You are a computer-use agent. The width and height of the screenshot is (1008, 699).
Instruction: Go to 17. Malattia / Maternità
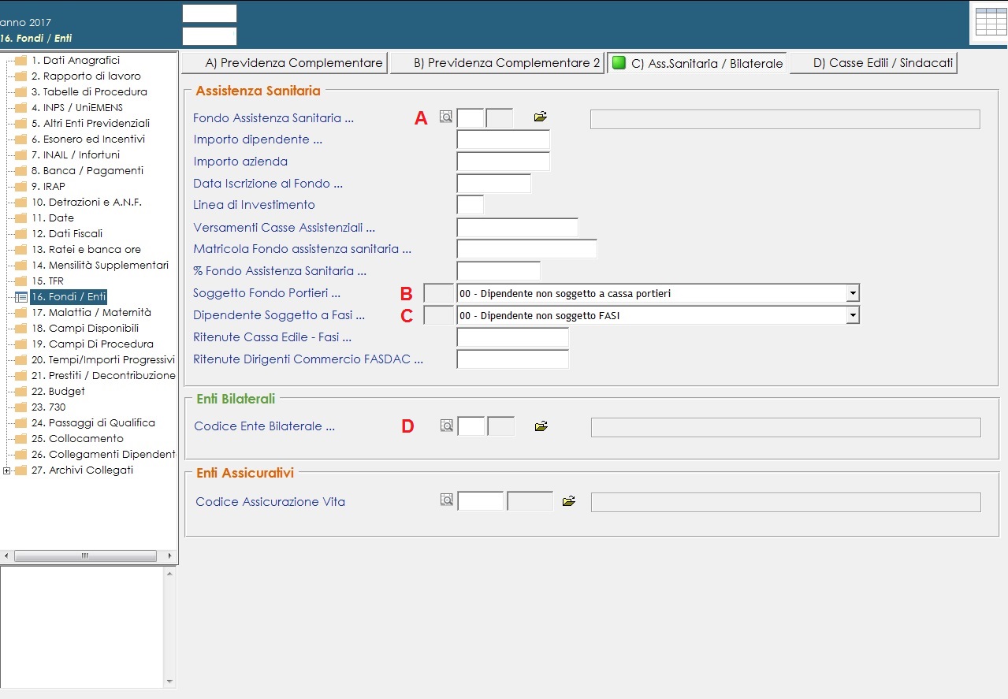tap(91, 313)
